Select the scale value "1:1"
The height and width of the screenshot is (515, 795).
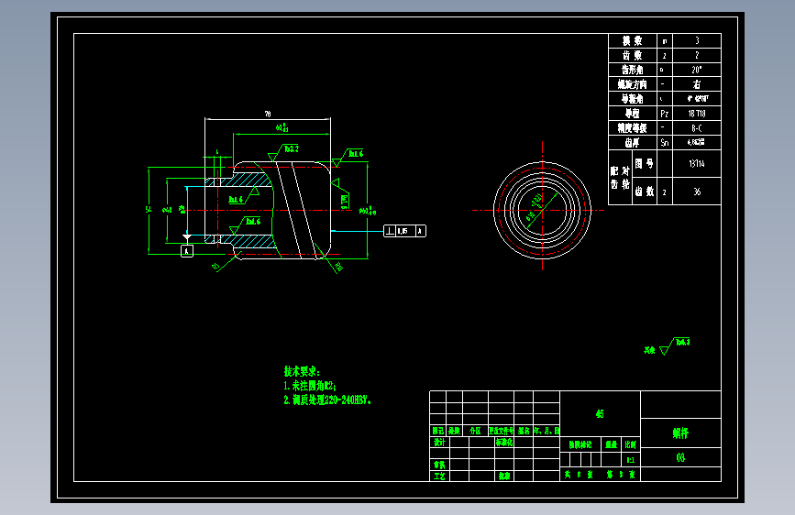(630, 460)
